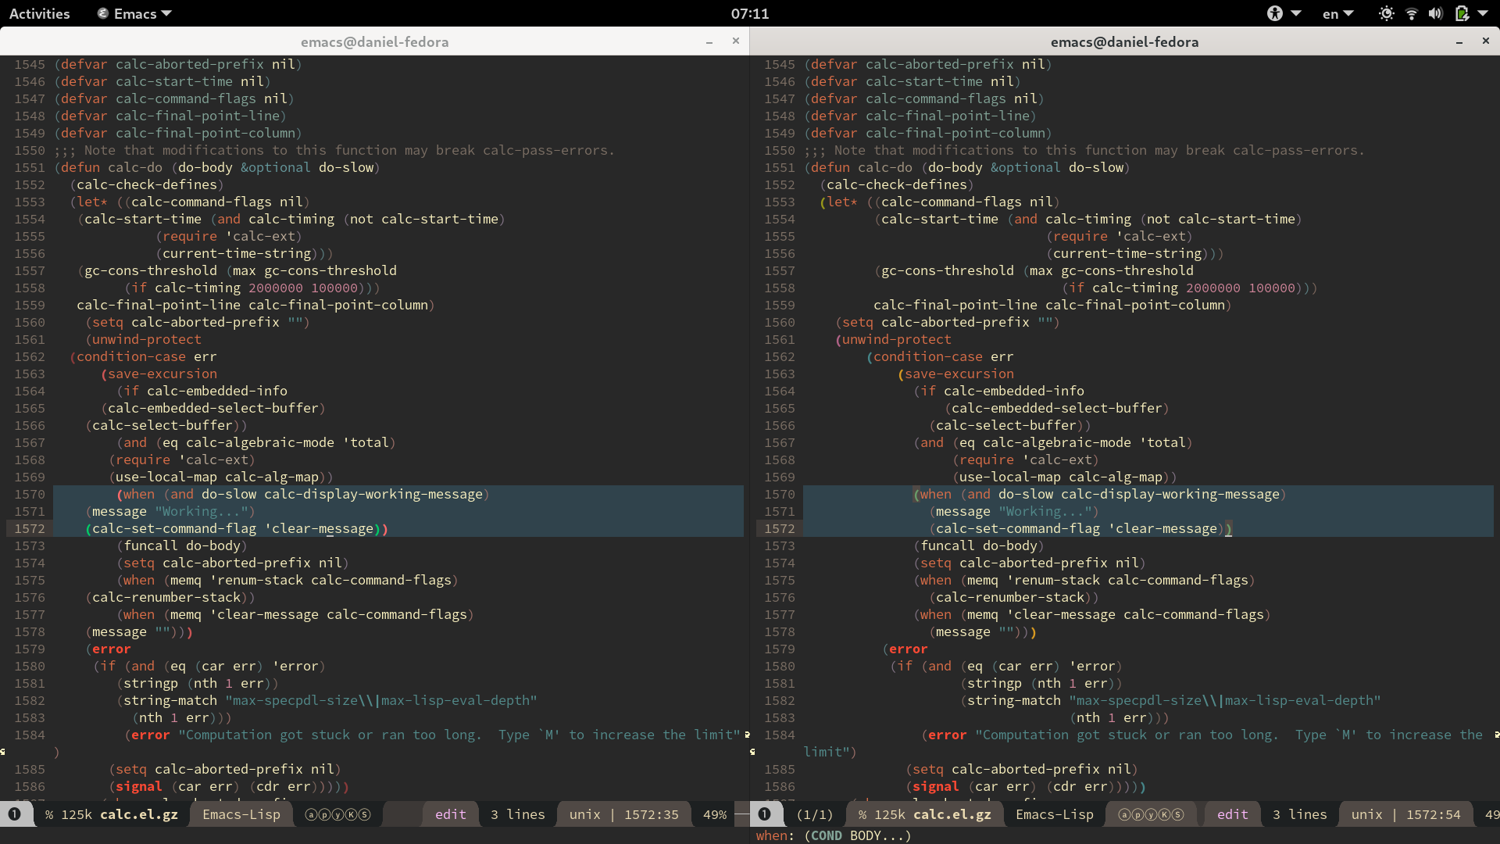
Task: Click the '(1/1)' match counter in right modeline
Action: coord(815,814)
